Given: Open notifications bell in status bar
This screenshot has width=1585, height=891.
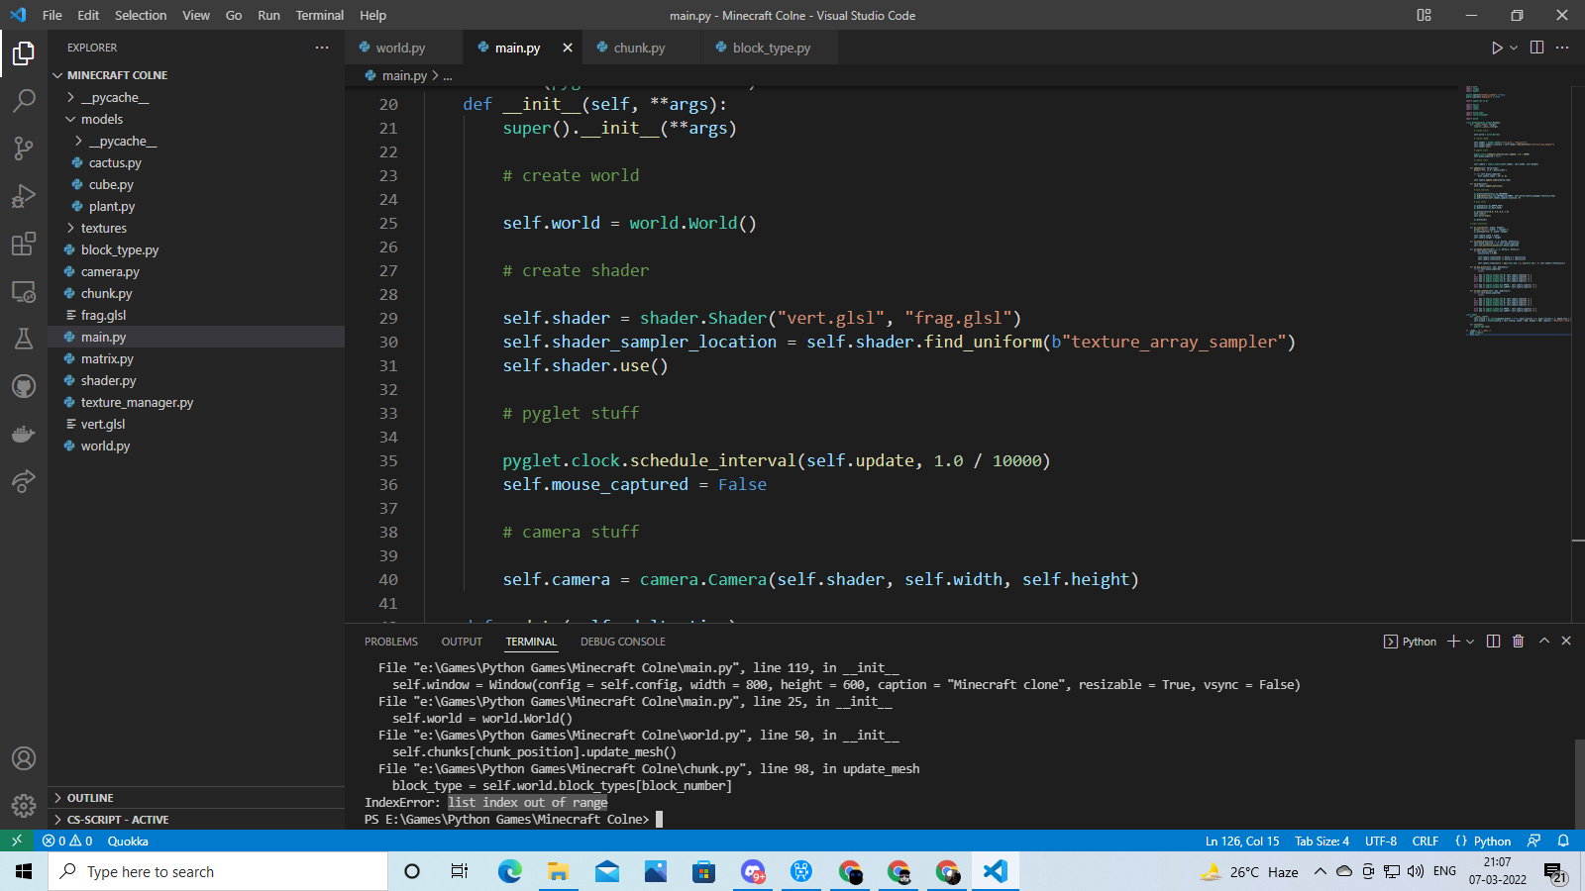Looking at the screenshot, I should coord(1563,841).
